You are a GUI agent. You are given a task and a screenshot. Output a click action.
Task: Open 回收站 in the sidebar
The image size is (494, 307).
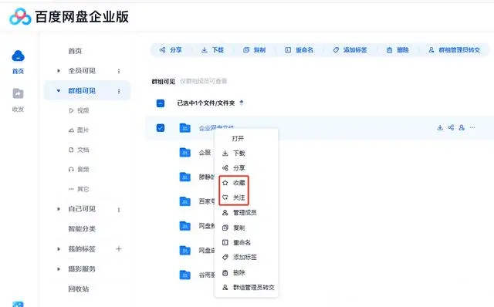click(x=79, y=288)
